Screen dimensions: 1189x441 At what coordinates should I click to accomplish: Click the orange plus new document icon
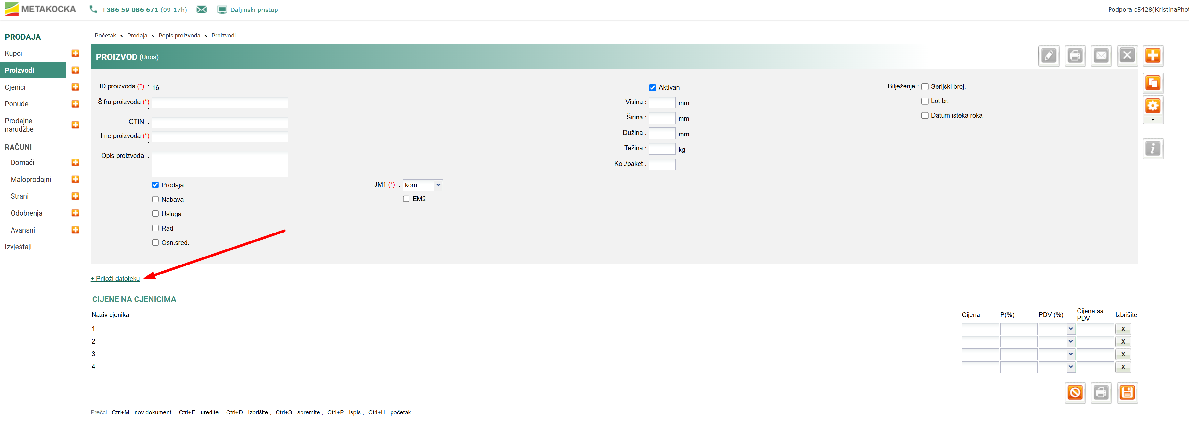click(1152, 56)
